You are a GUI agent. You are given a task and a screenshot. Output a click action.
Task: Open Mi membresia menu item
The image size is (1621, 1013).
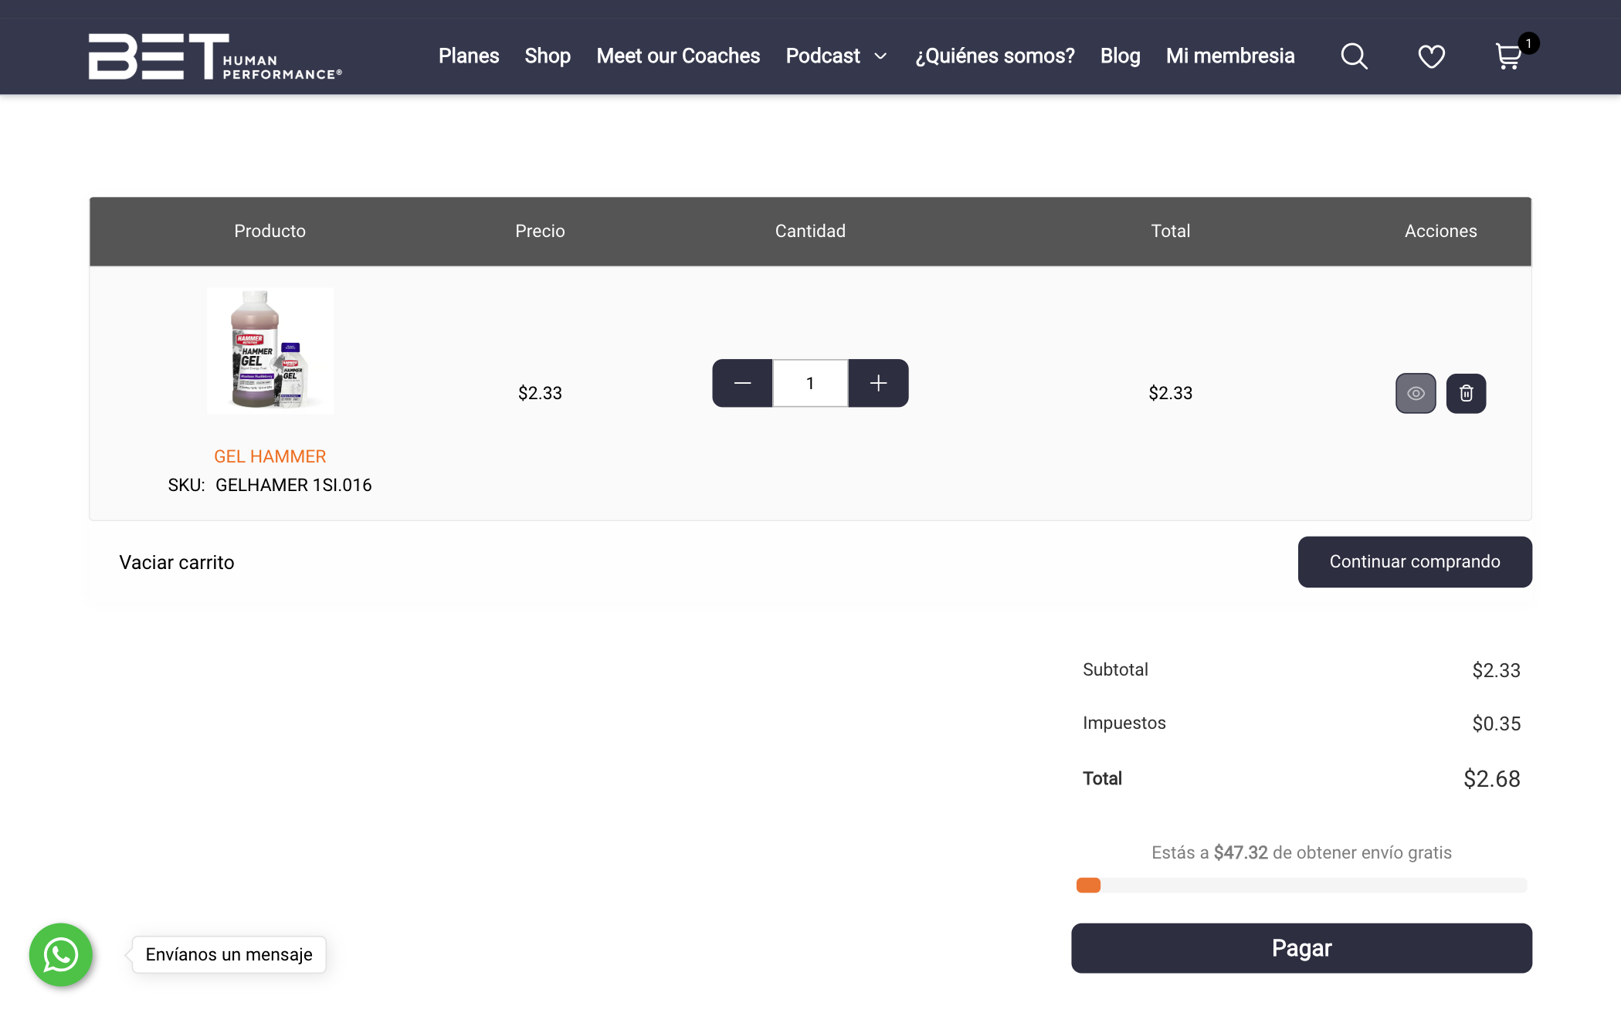pyautogui.click(x=1230, y=56)
